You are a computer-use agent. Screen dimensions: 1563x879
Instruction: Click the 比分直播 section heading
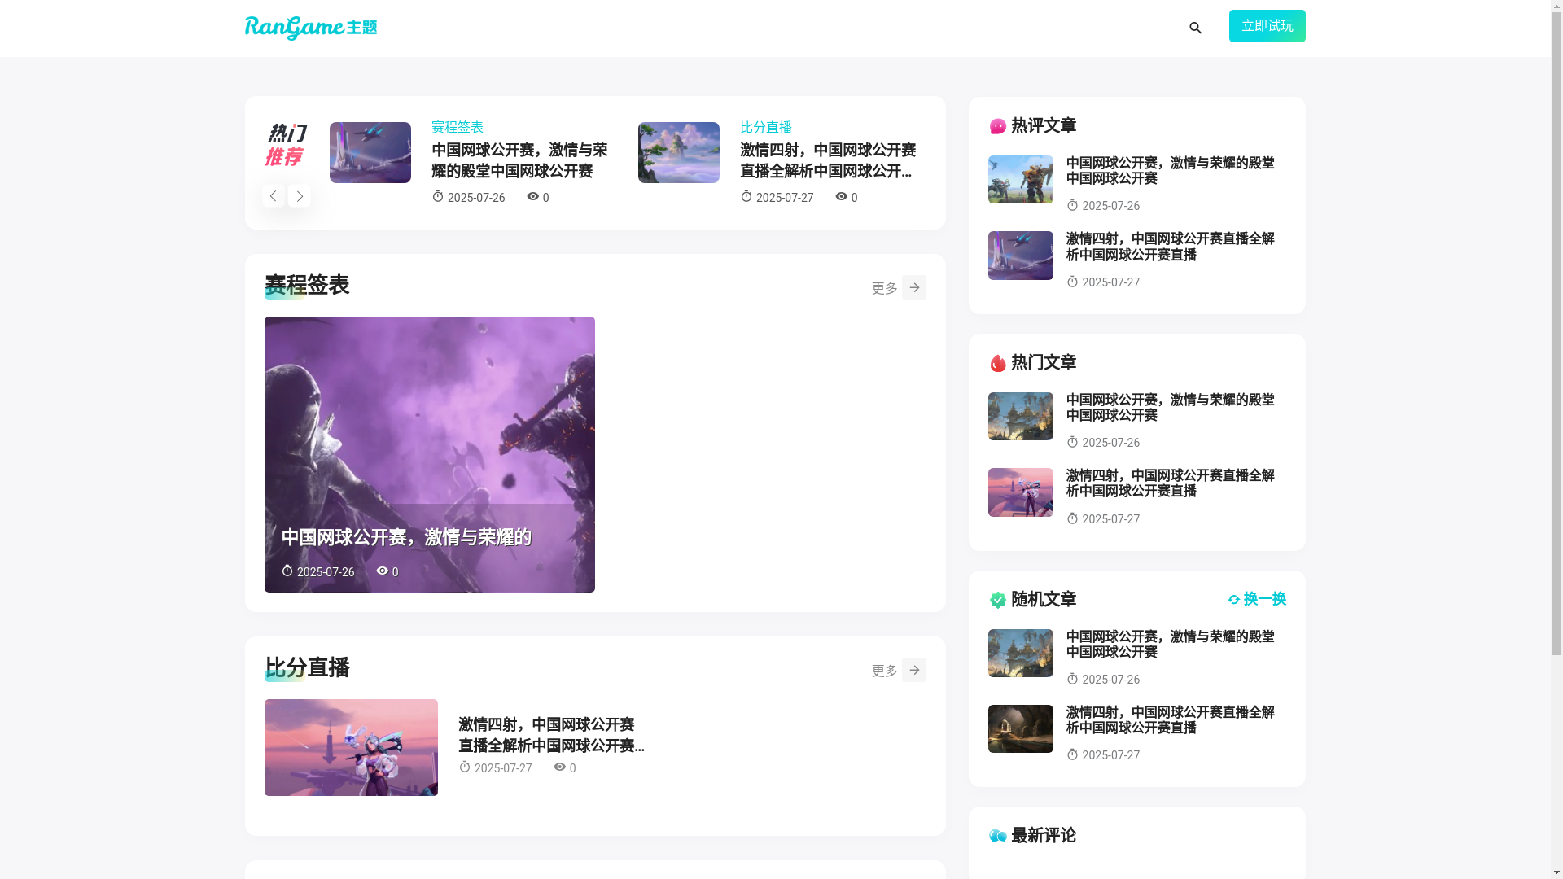307,667
